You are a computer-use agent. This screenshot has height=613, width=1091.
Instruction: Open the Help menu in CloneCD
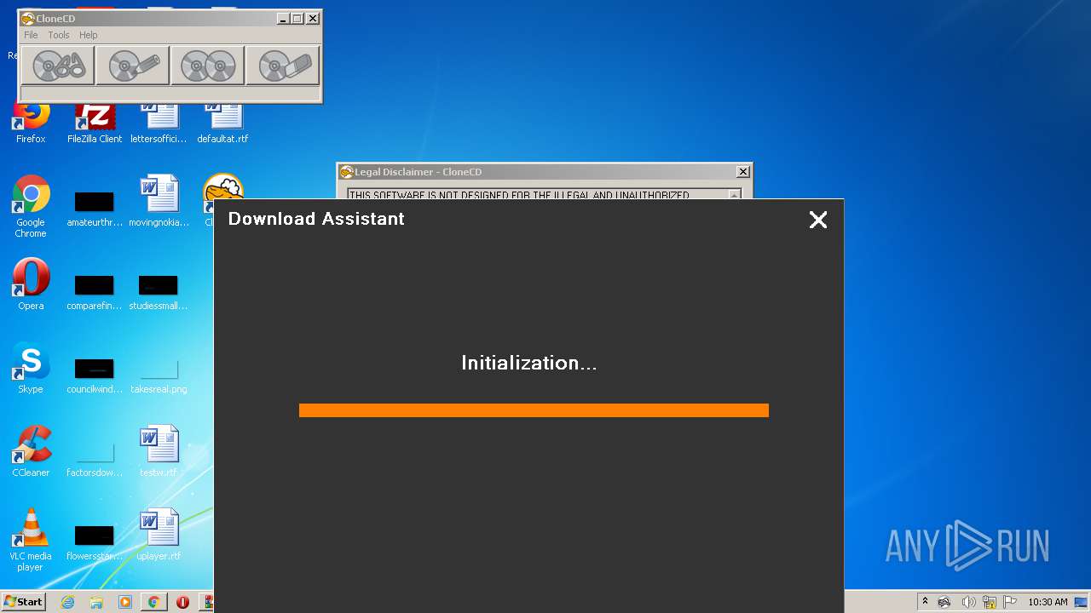(x=89, y=35)
